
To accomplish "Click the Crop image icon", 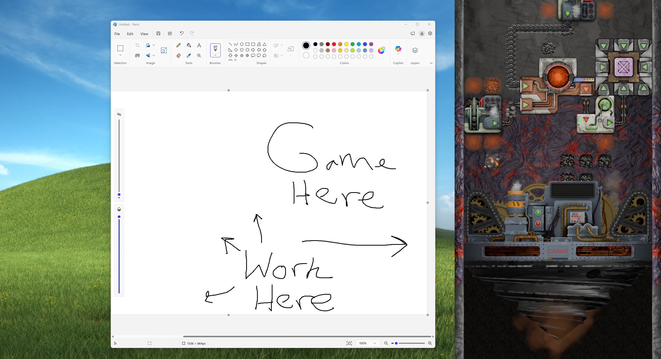I will 137,45.
